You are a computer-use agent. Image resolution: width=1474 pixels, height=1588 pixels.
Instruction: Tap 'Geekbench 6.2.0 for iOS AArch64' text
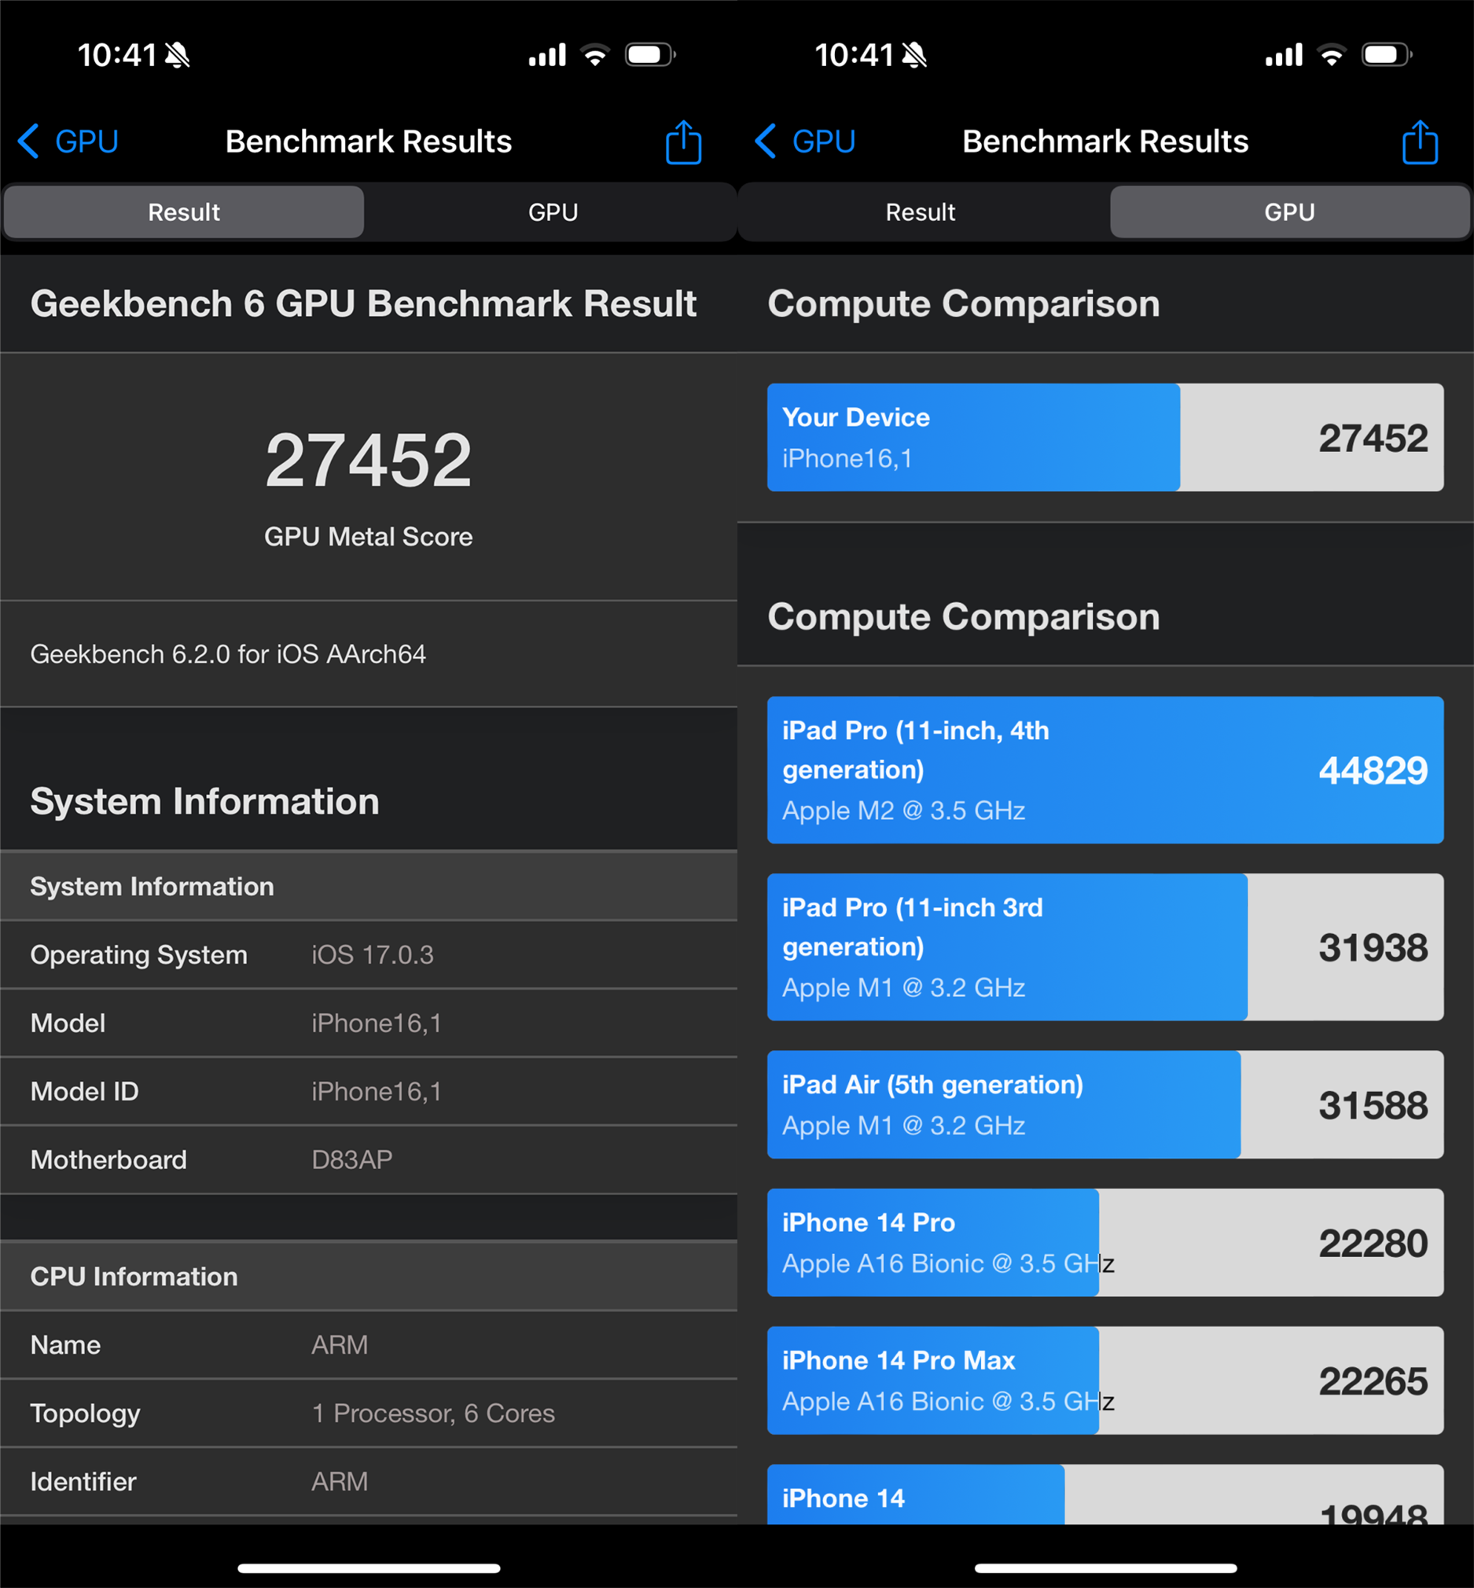pos(228,654)
